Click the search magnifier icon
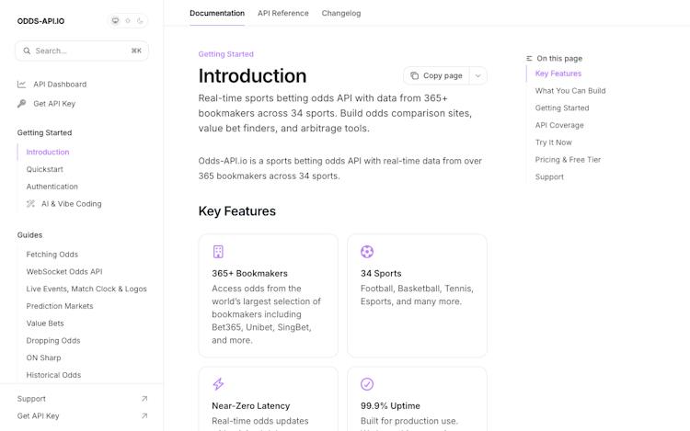Viewport: 690px width, 431px height. [27, 51]
